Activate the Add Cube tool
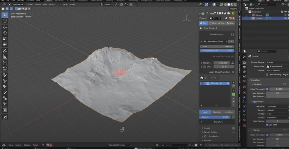 5,63
